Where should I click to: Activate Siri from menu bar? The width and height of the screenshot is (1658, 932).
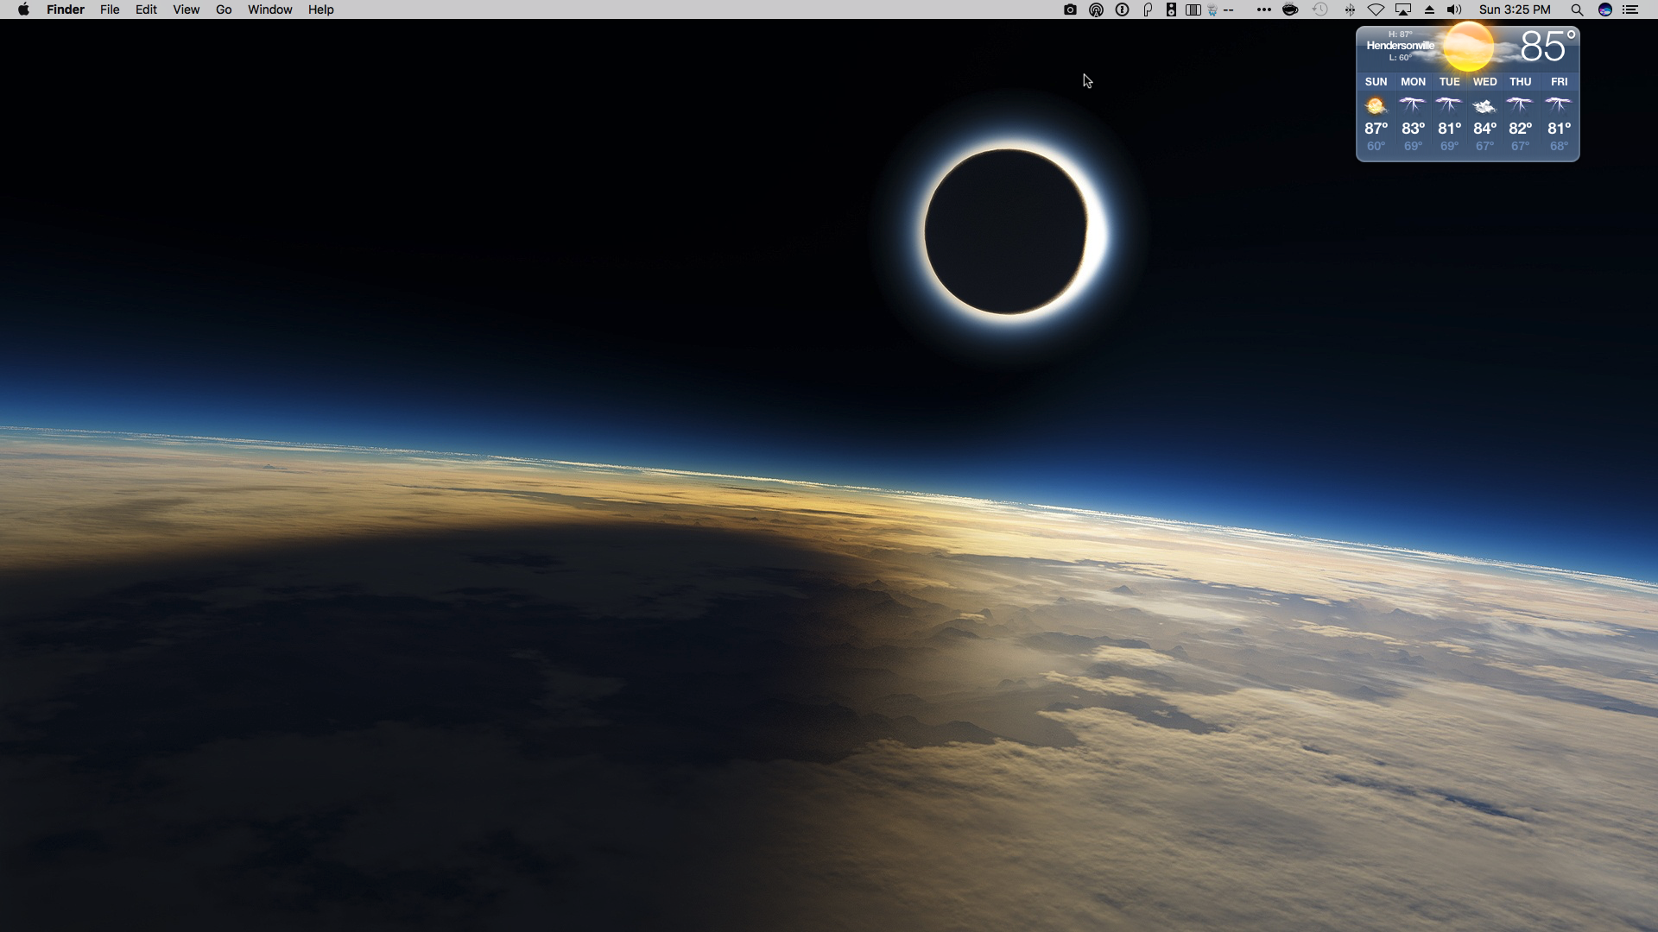point(1605,9)
